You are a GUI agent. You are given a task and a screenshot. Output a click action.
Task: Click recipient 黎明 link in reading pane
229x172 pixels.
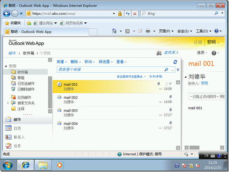coord(204,83)
